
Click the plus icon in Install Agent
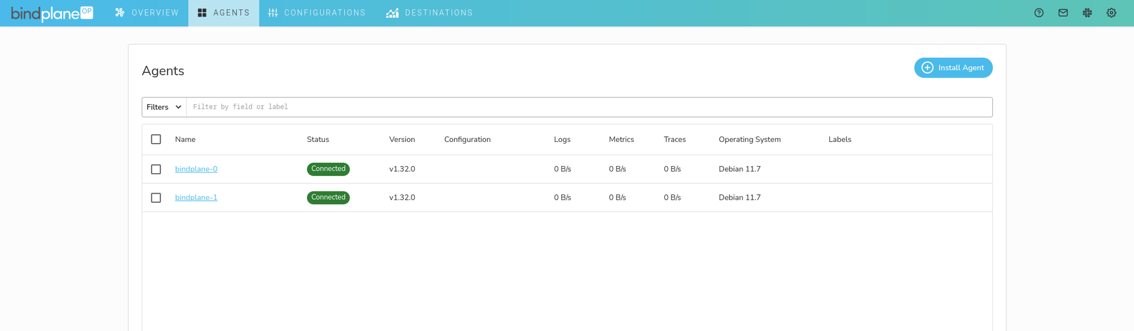pos(927,68)
